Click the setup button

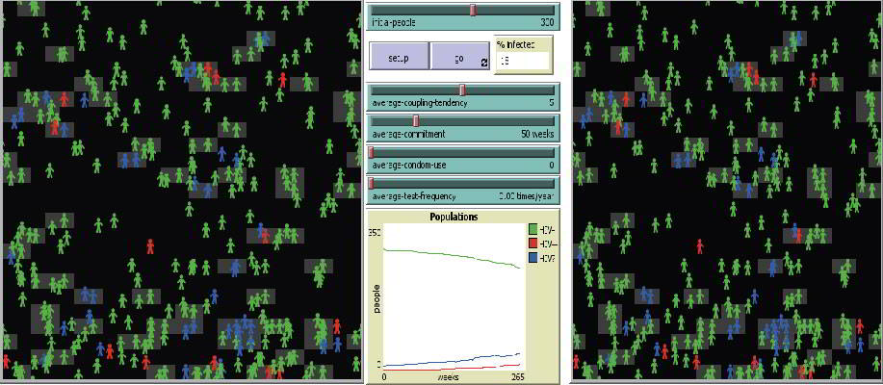coord(399,59)
